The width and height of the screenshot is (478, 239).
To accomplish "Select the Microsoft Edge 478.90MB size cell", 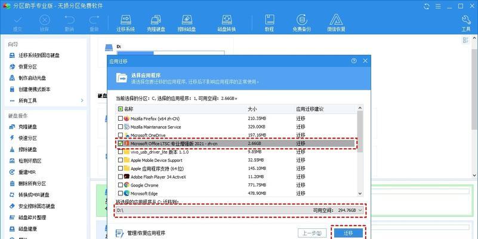I will click(257, 193).
